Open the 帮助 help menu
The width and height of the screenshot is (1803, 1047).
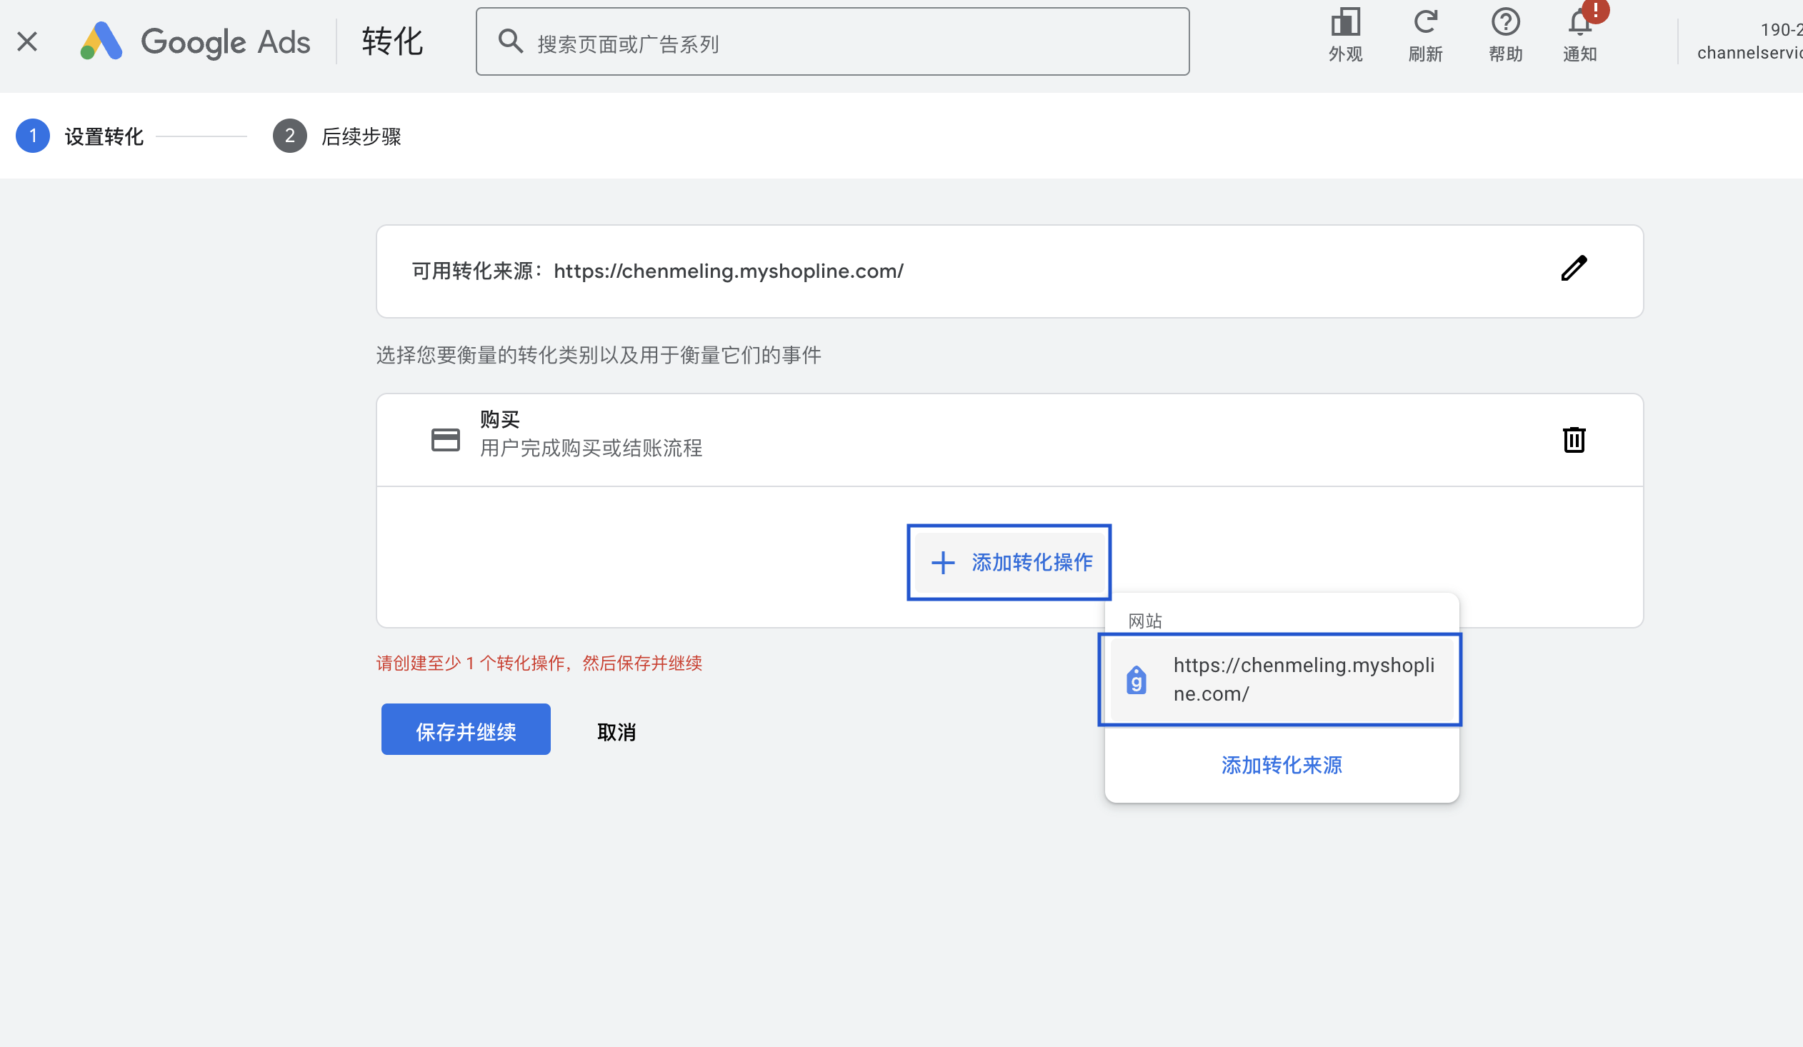(x=1505, y=36)
